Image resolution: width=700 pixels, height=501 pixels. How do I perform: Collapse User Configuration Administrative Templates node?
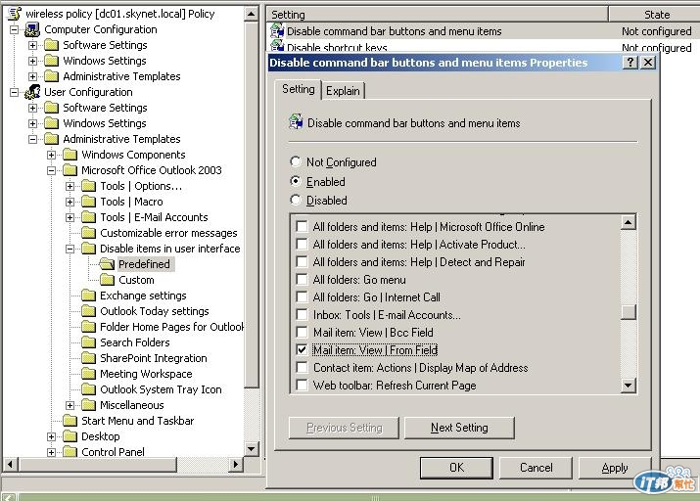32,139
